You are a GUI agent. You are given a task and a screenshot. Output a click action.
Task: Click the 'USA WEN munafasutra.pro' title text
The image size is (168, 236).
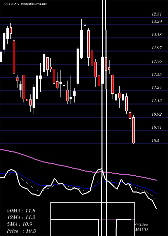coord(25,4)
